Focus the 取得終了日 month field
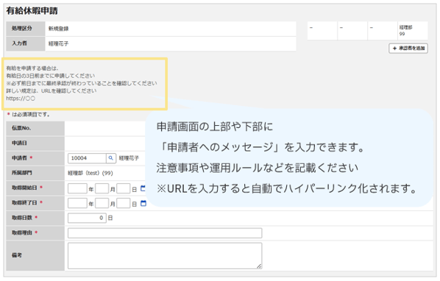440x281 pixels. [102, 203]
